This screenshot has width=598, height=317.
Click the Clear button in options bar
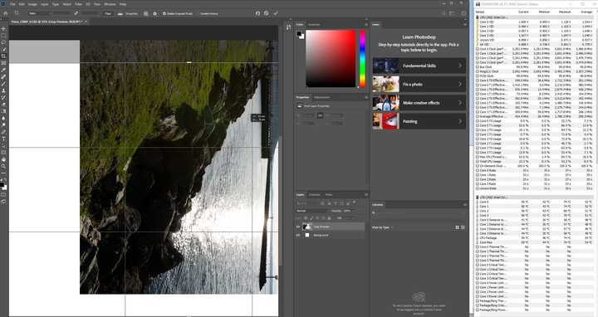pos(108,13)
